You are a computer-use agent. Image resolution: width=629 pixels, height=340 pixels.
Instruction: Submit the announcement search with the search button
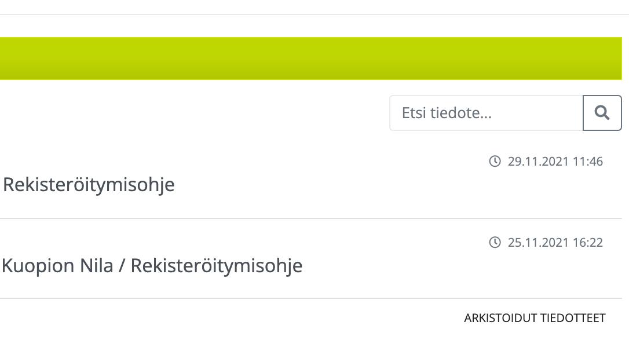point(602,113)
